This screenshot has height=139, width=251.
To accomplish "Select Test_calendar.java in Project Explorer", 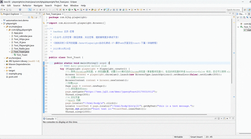I will click(x=23, y=36).
